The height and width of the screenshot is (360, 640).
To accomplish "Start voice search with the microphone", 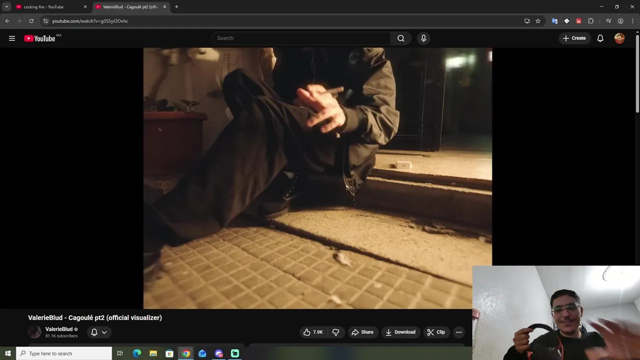I will [x=423, y=38].
